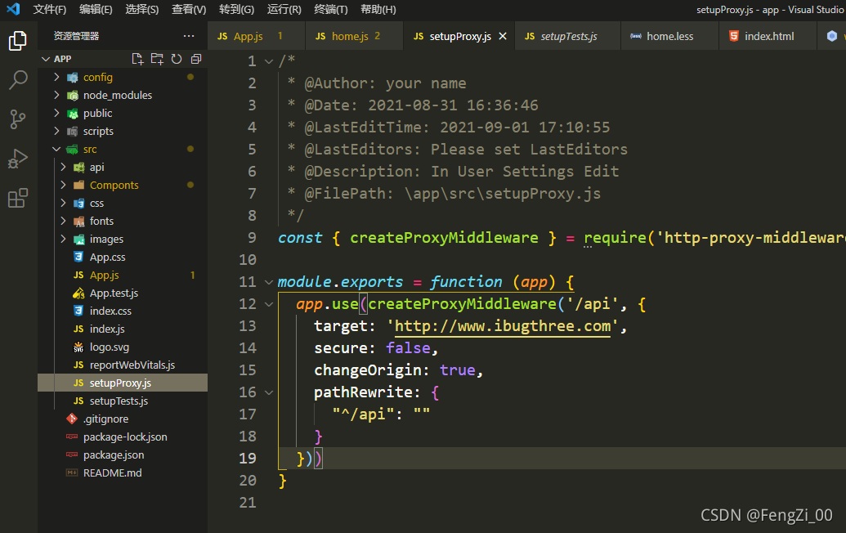Fold the comment block at line 1
This screenshot has height=533, width=846.
269,61
